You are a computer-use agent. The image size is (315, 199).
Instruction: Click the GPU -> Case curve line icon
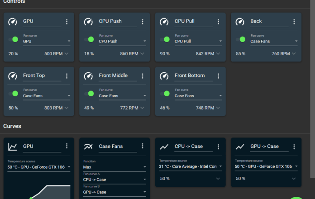pyautogui.click(x=240, y=147)
